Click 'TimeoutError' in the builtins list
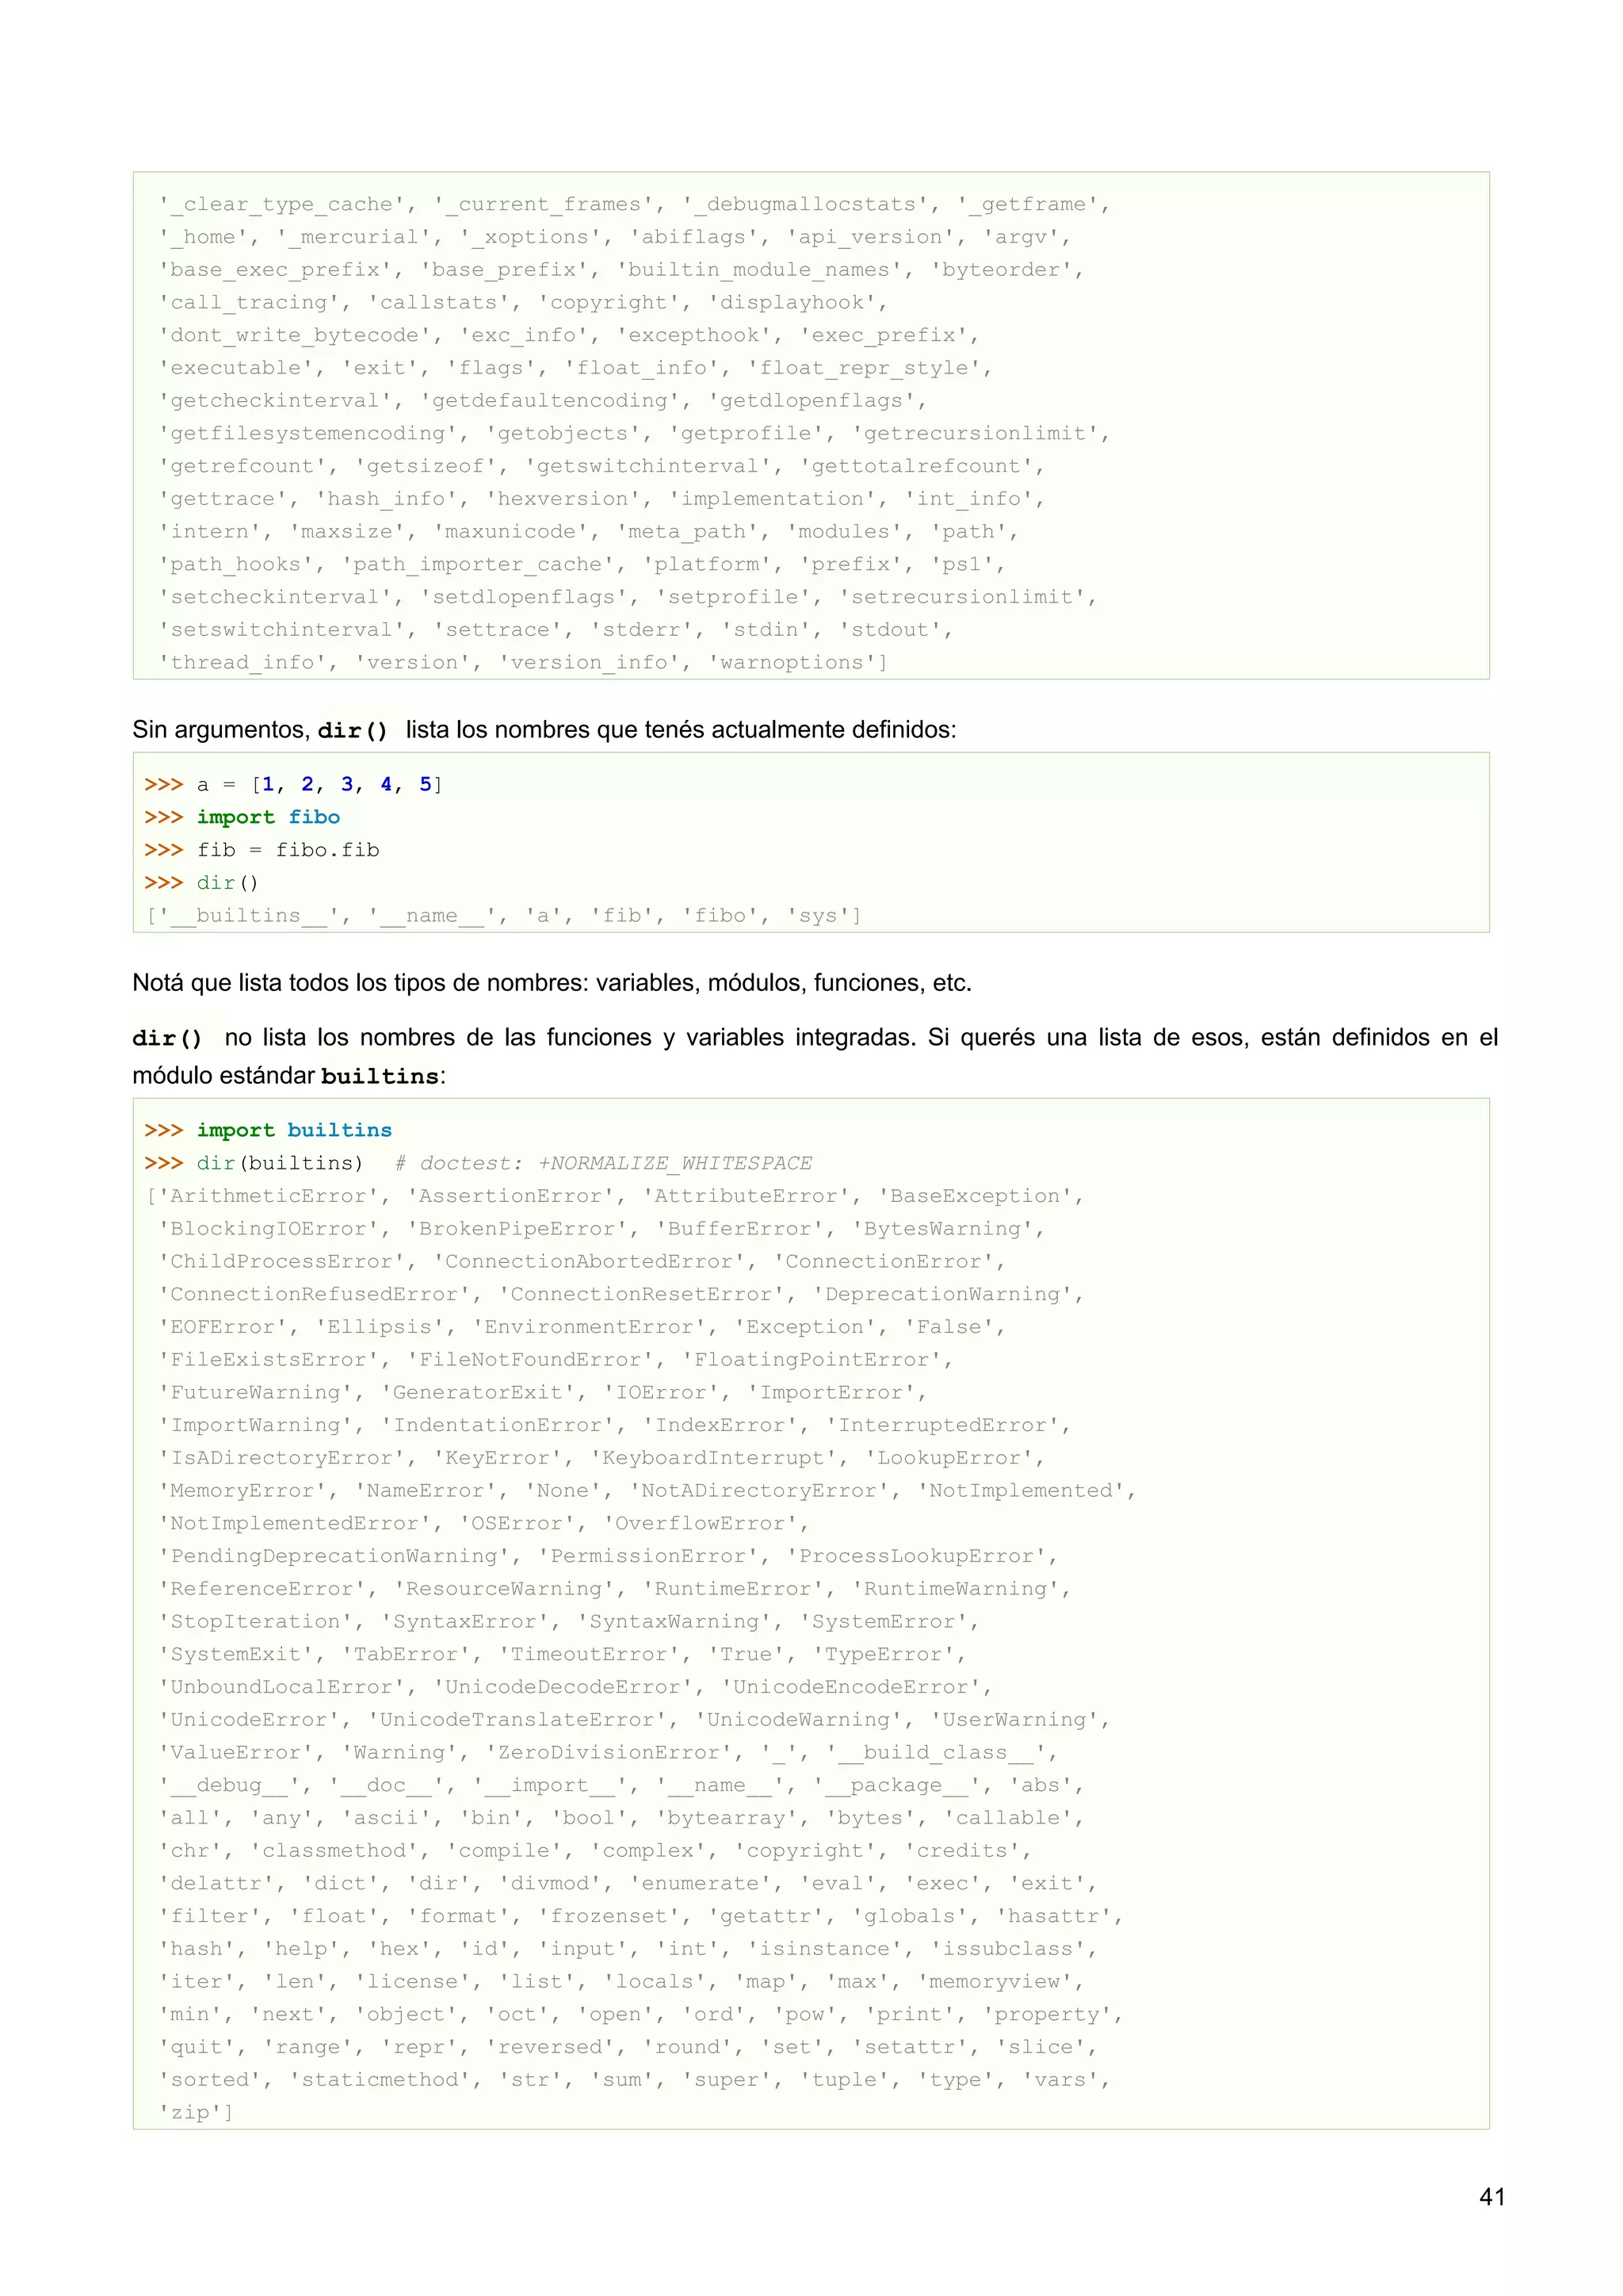This screenshot has width=1623, height=2296. pos(589,1654)
